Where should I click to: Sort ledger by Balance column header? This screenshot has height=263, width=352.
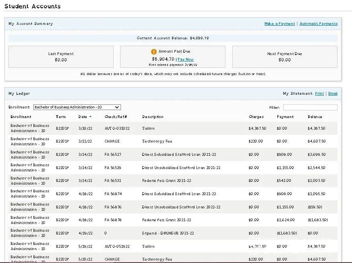coord(315,117)
